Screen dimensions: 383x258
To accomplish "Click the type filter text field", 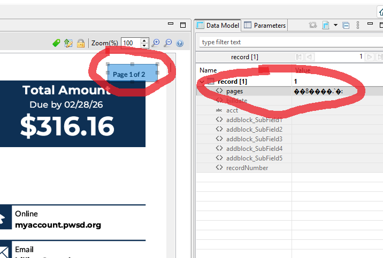I will click(289, 42).
